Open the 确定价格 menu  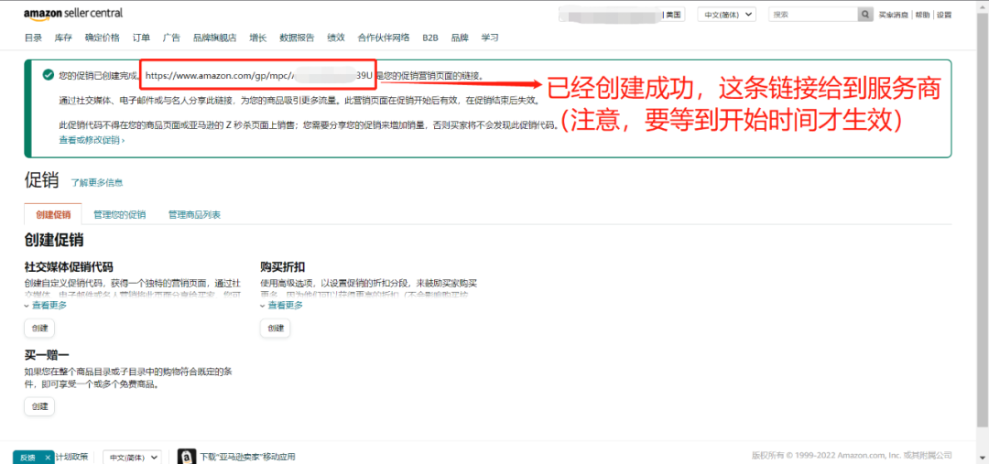103,38
